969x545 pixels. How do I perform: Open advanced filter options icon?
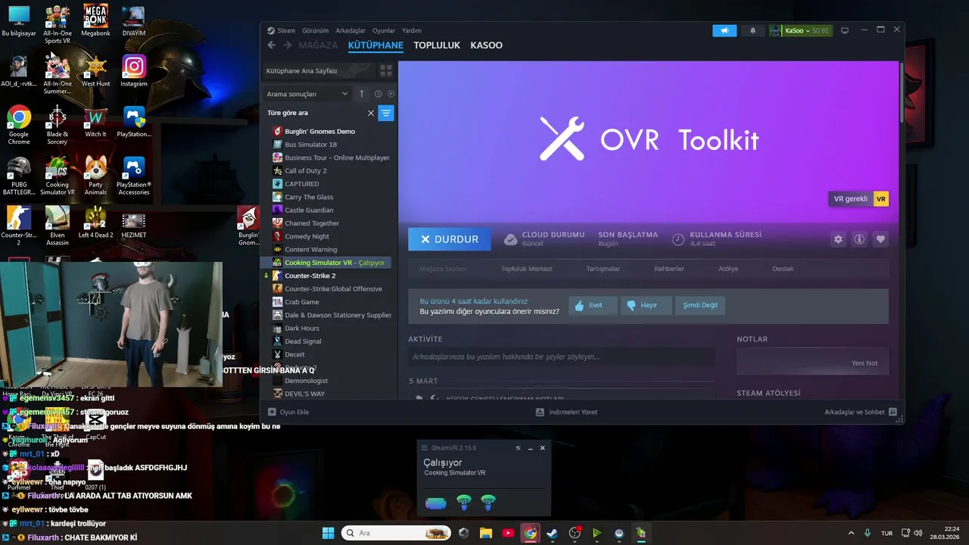386,113
